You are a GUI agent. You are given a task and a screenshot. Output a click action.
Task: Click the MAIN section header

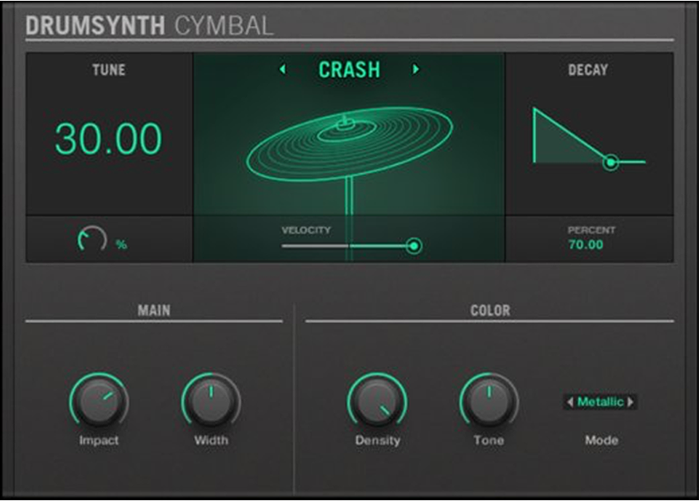pyautogui.click(x=154, y=310)
